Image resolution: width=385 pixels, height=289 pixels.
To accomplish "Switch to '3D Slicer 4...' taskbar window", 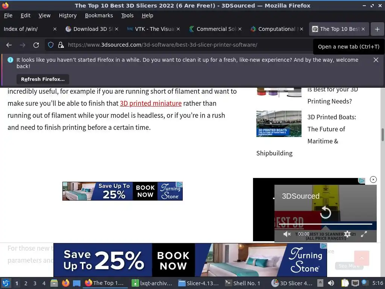I will click(292, 283).
